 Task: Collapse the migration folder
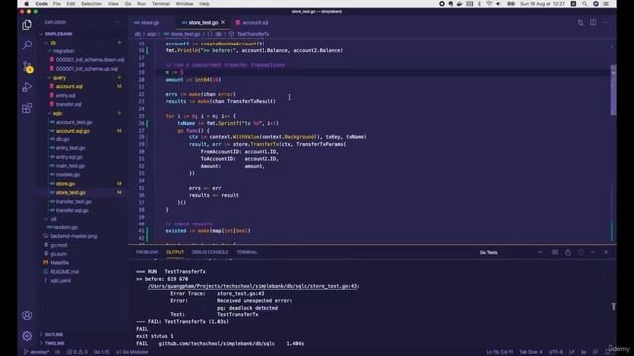[63, 51]
